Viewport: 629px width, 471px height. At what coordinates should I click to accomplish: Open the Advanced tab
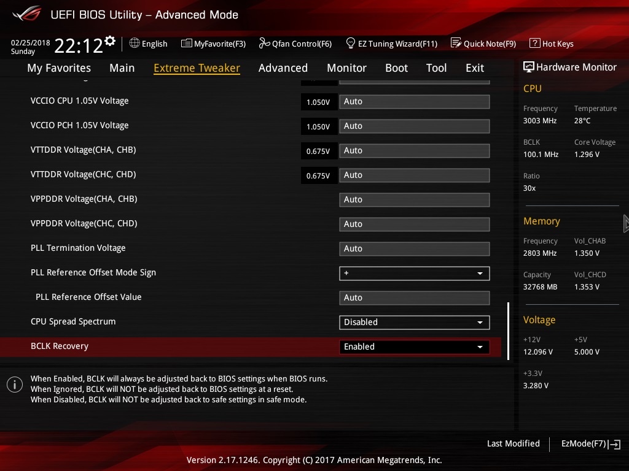click(283, 68)
